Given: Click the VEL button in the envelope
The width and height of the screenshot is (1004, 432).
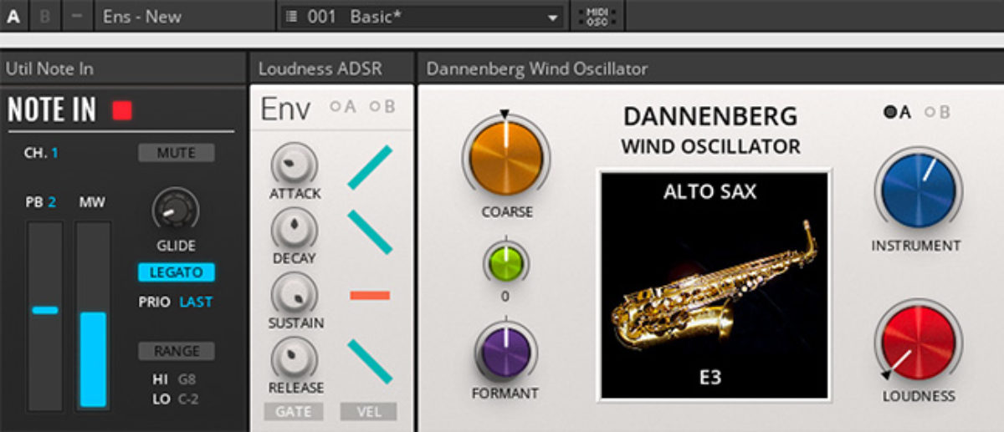Looking at the screenshot, I should tap(368, 411).
